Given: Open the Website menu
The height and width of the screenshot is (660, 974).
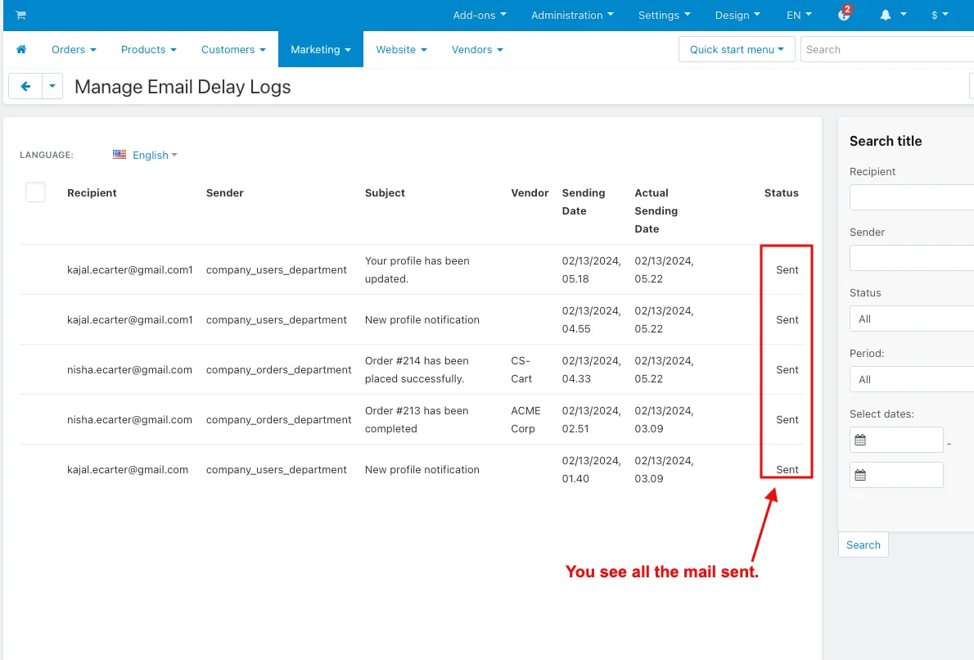Looking at the screenshot, I should click(401, 49).
